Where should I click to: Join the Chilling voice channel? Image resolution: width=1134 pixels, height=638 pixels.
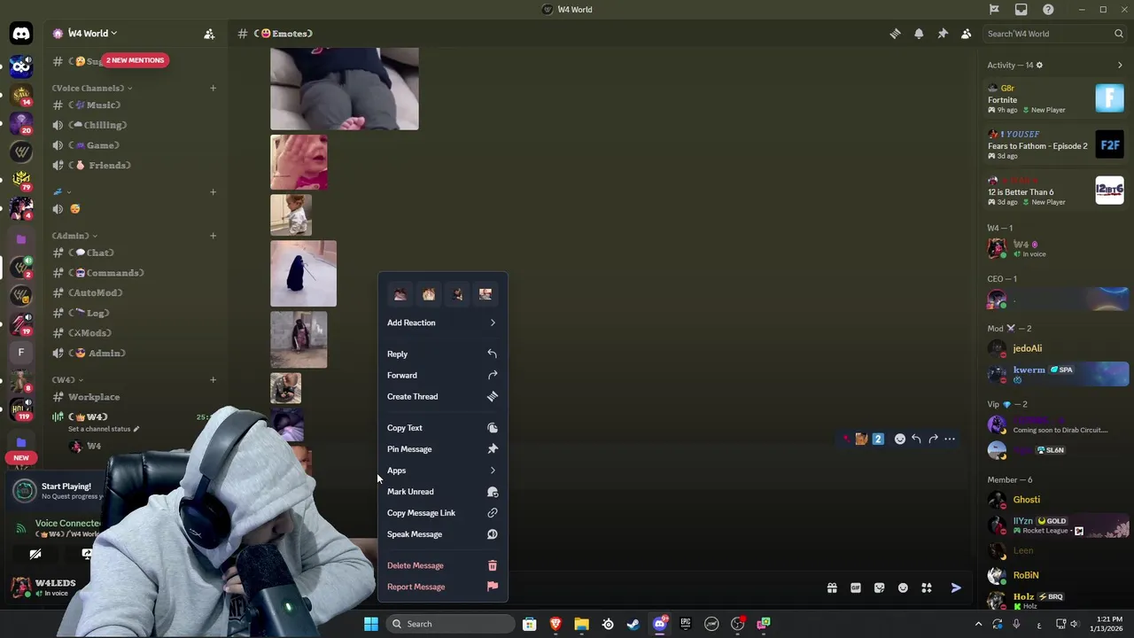pyautogui.click(x=135, y=125)
